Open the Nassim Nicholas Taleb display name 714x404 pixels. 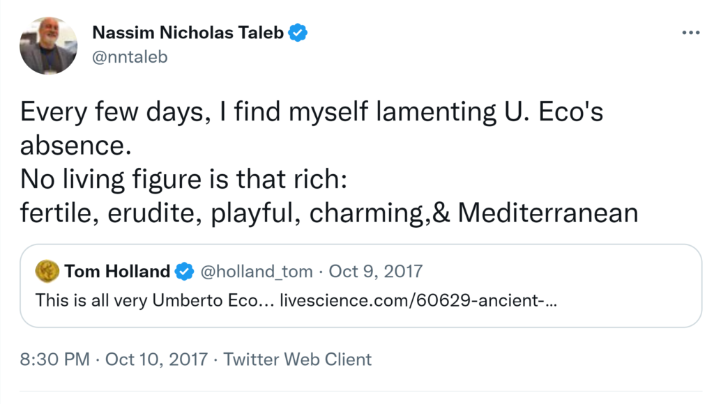click(x=188, y=32)
